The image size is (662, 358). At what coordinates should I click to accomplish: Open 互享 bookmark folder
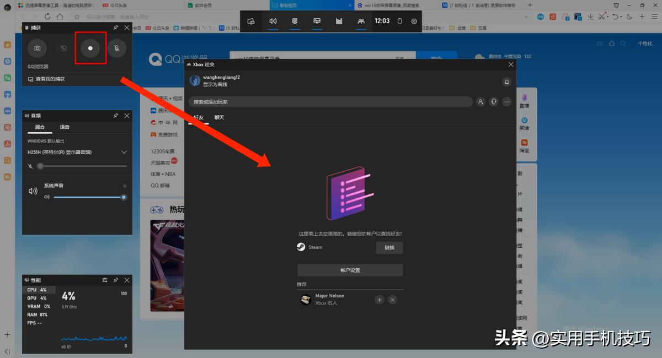coord(478,28)
